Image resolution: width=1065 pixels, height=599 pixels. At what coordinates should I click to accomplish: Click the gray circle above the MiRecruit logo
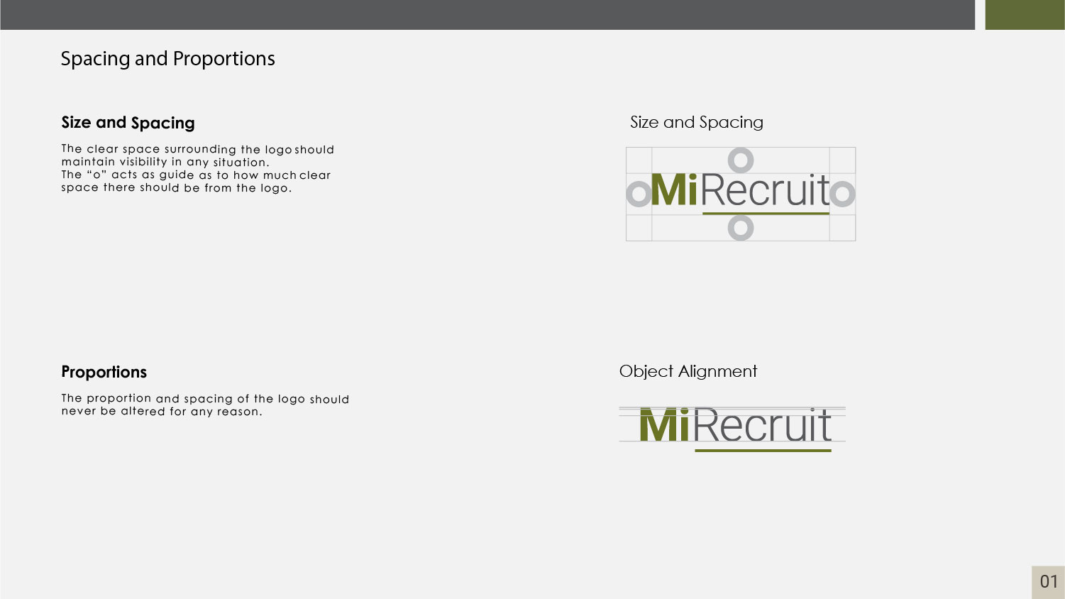[740, 160]
